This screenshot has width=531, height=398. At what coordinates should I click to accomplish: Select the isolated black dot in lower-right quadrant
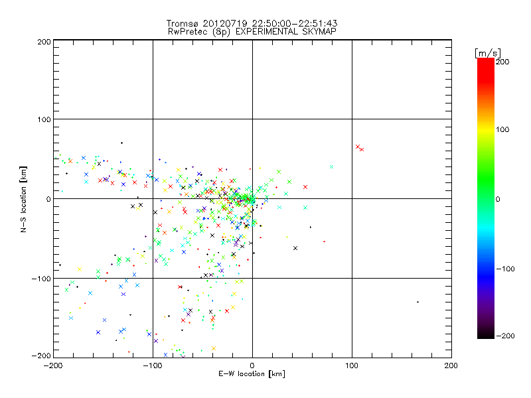point(417,302)
